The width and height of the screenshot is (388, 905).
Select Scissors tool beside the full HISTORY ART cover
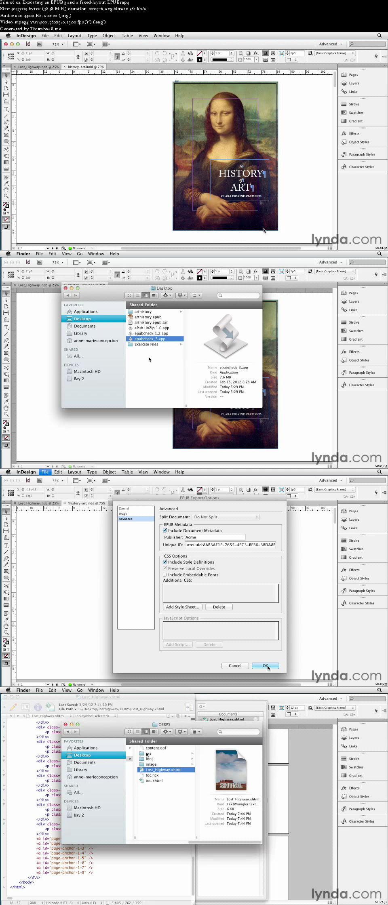tap(6, 149)
